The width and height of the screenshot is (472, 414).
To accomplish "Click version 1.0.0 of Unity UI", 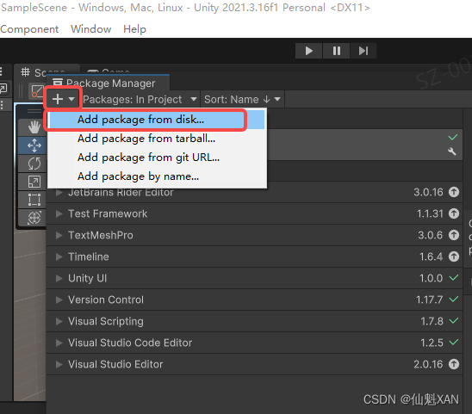I will (x=431, y=278).
